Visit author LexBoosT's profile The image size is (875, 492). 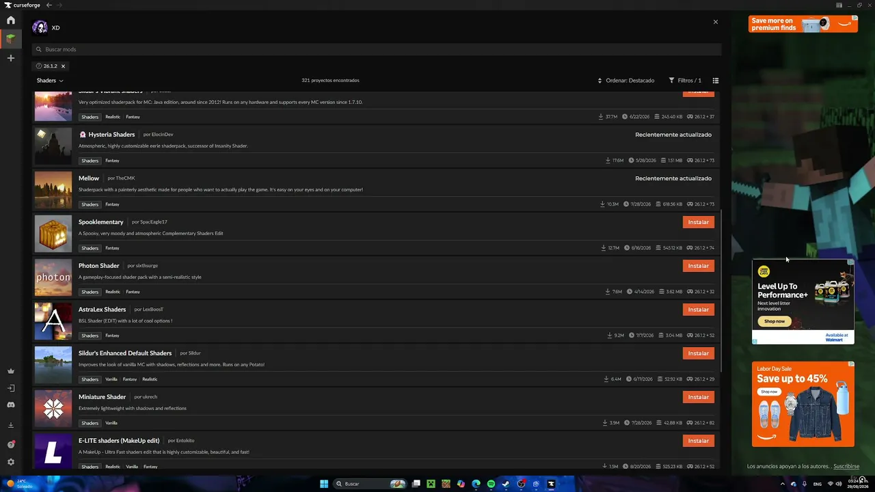pyautogui.click(x=153, y=310)
